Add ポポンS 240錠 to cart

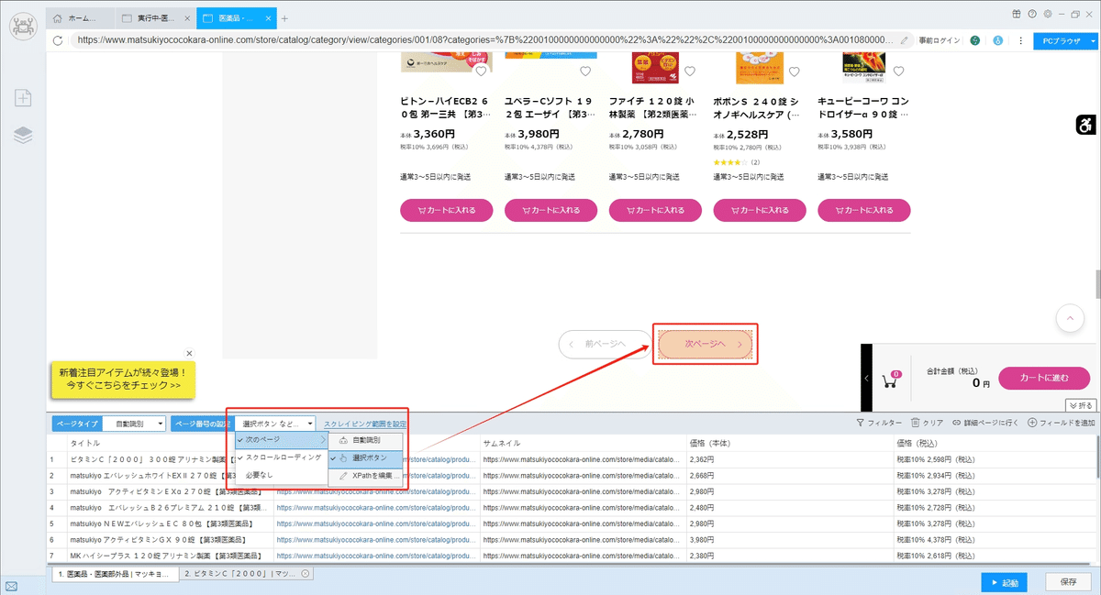tap(761, 210)
